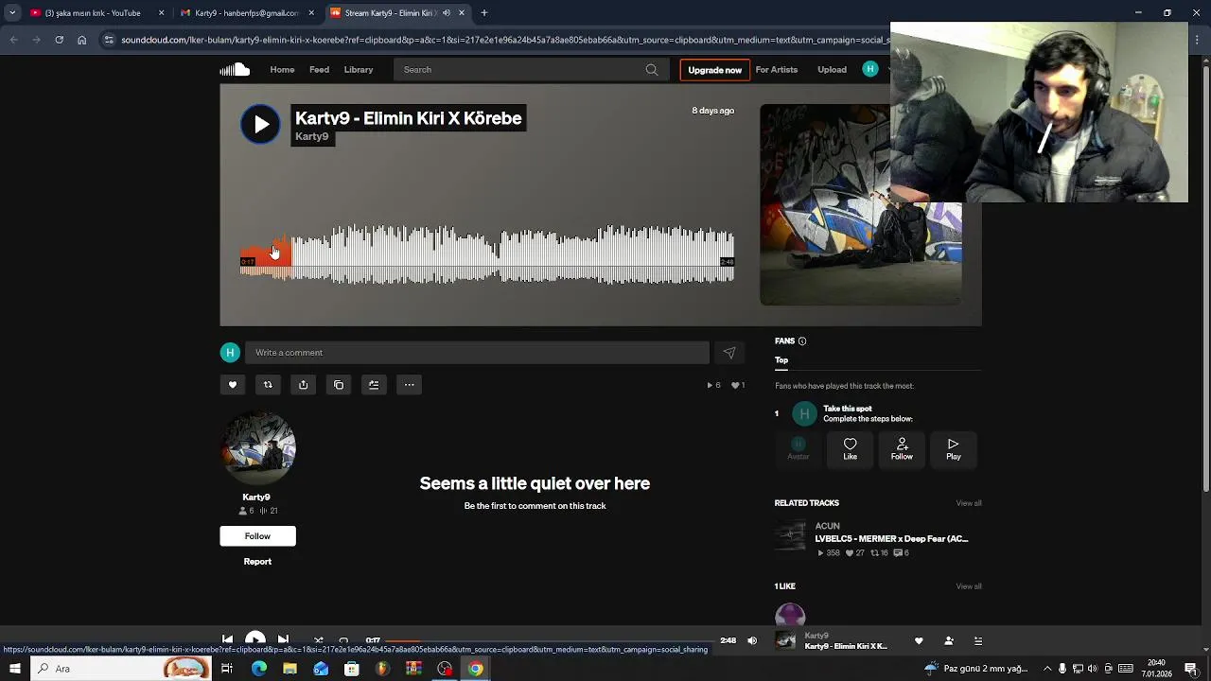Click the bottom player track title Karty9 - Elimin Kiri

[846, 646]
